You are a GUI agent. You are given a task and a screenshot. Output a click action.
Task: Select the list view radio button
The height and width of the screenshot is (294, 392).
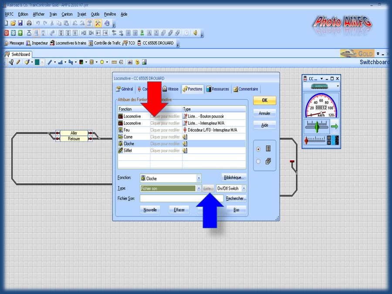[x=258, y=149]
